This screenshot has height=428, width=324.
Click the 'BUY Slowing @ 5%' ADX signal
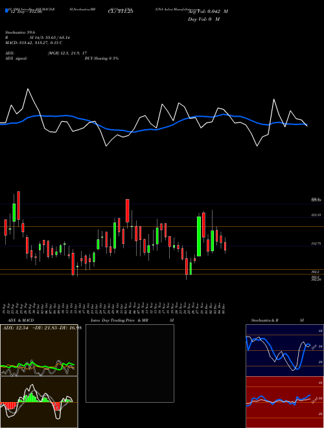[x=102, y=58]
